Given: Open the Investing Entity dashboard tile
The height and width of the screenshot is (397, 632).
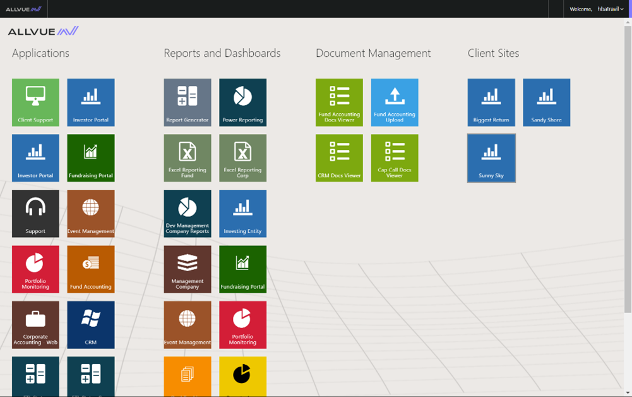Looking at the screenshot, I should tap(242, 214).
